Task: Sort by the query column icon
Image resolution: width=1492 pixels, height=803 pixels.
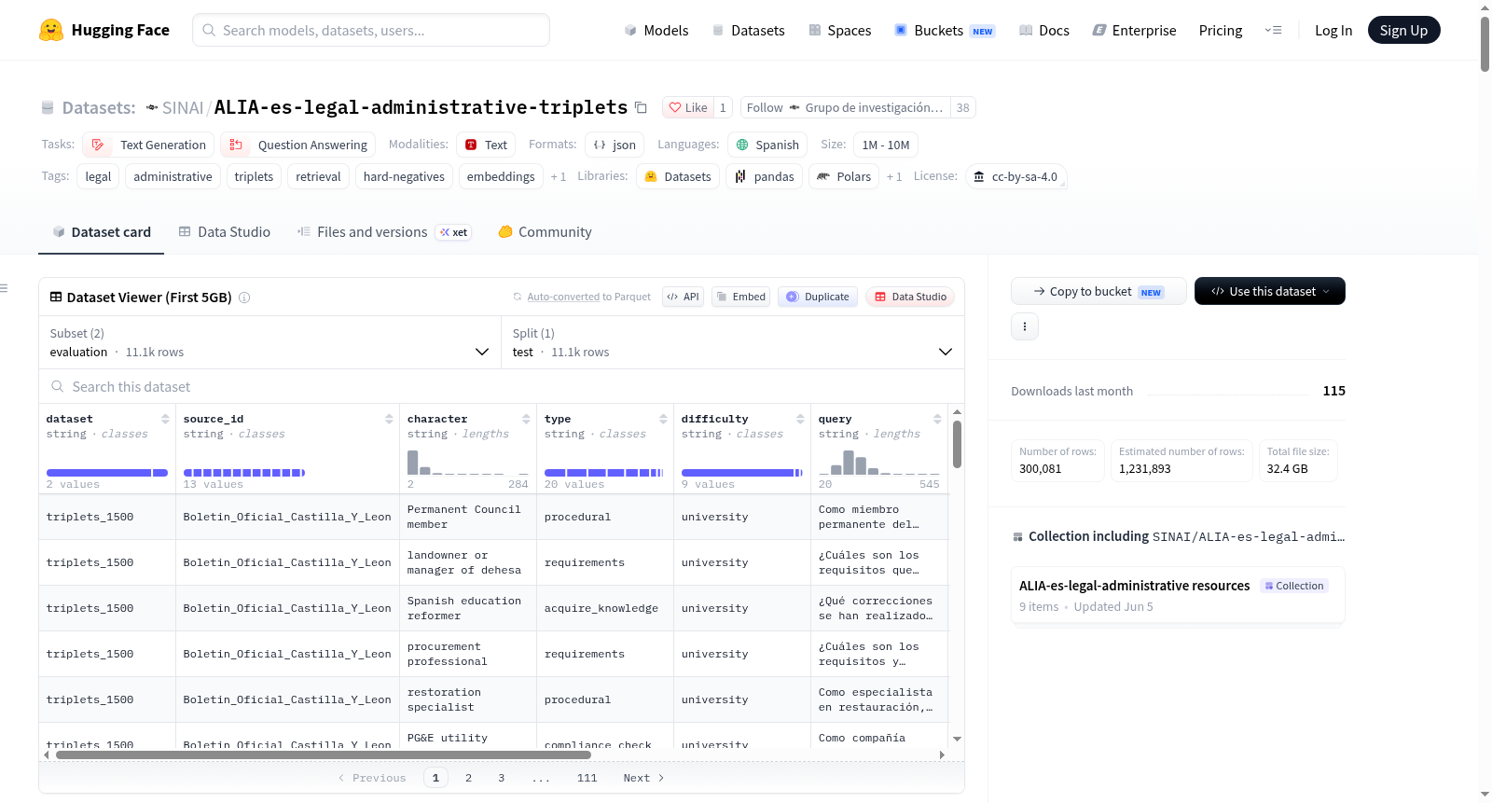Action: click(937, 419)
